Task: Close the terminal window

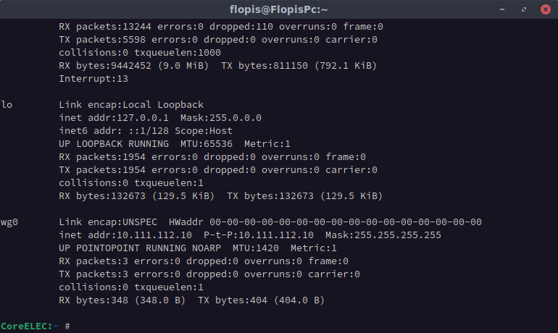Action: click(x=545, y=9)
